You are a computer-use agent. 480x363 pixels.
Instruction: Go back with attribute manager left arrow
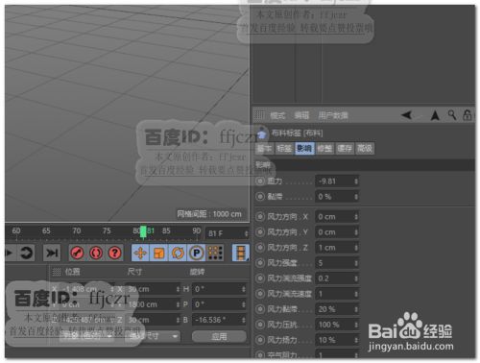click(x=407, y=115)
